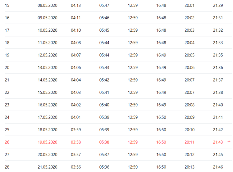Select the 05:40 time cell
Screen dimensions: 233x172
(x=104, y=105)
